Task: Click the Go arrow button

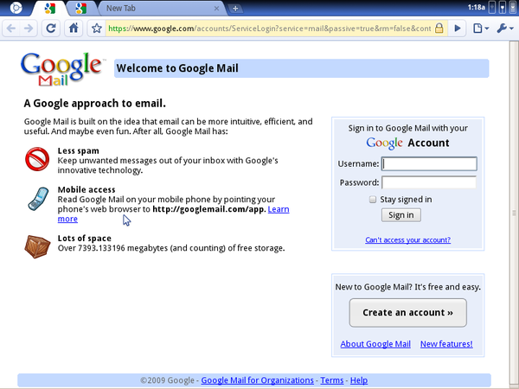Action: (458, 29)
